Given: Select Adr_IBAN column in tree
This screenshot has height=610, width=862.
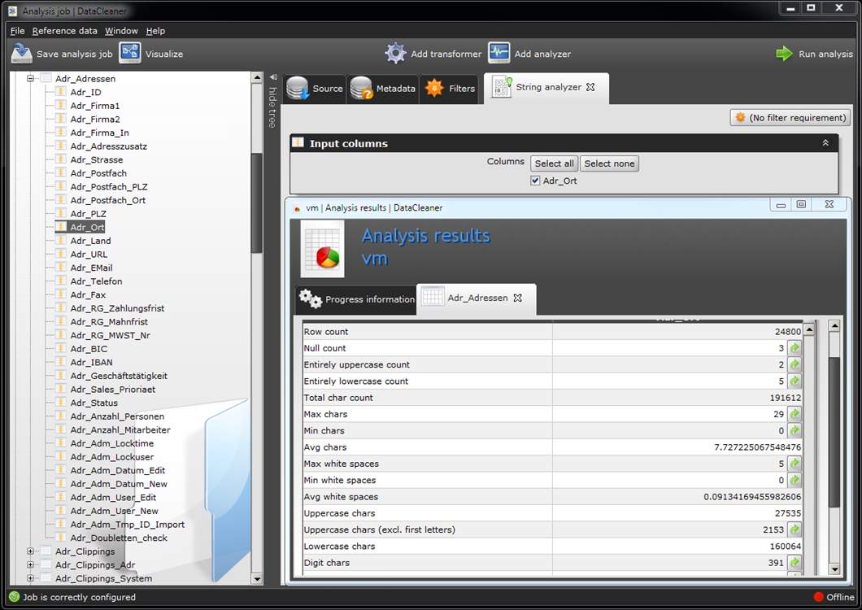Looking at the screenshot, I should (x=91, y=362).
